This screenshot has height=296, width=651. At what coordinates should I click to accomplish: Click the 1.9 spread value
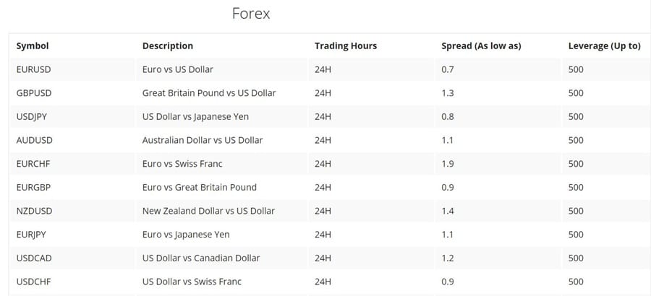448,164
